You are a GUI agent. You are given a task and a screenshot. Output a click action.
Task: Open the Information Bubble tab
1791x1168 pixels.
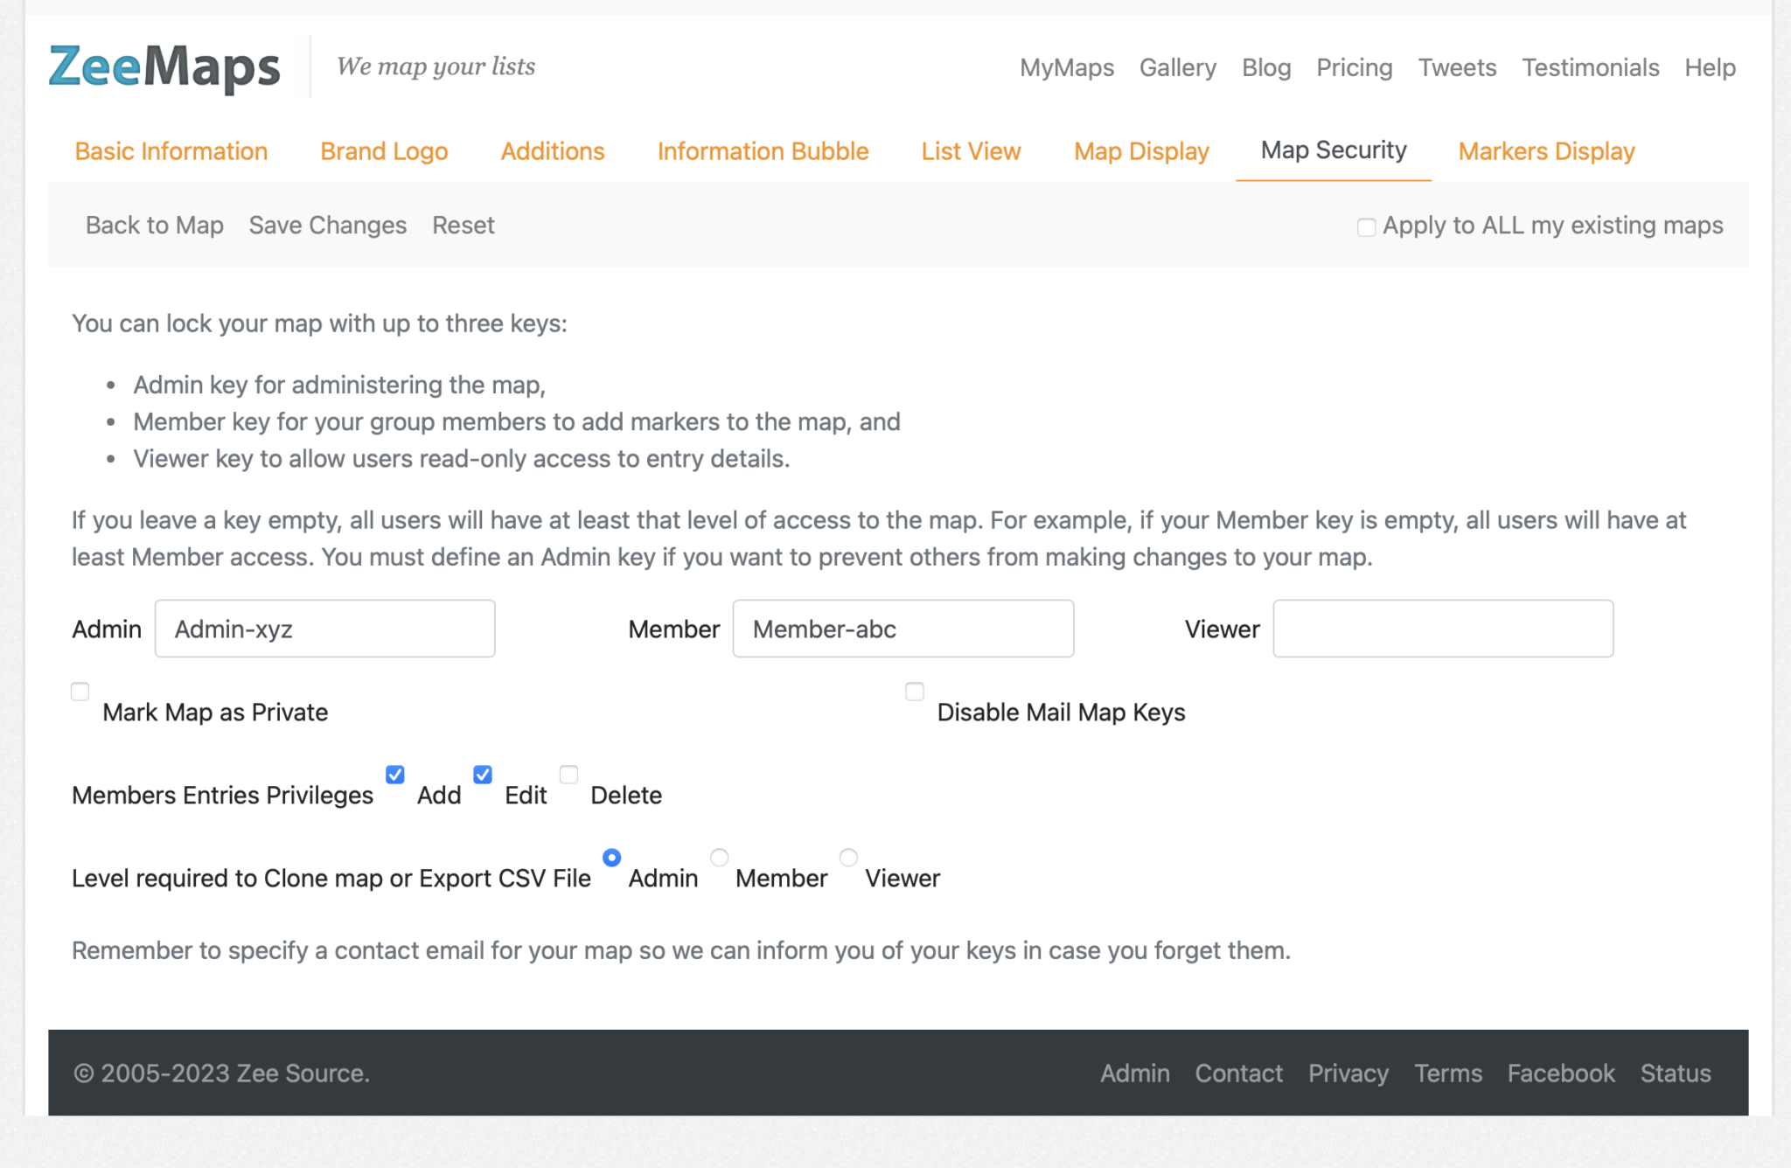763,151
